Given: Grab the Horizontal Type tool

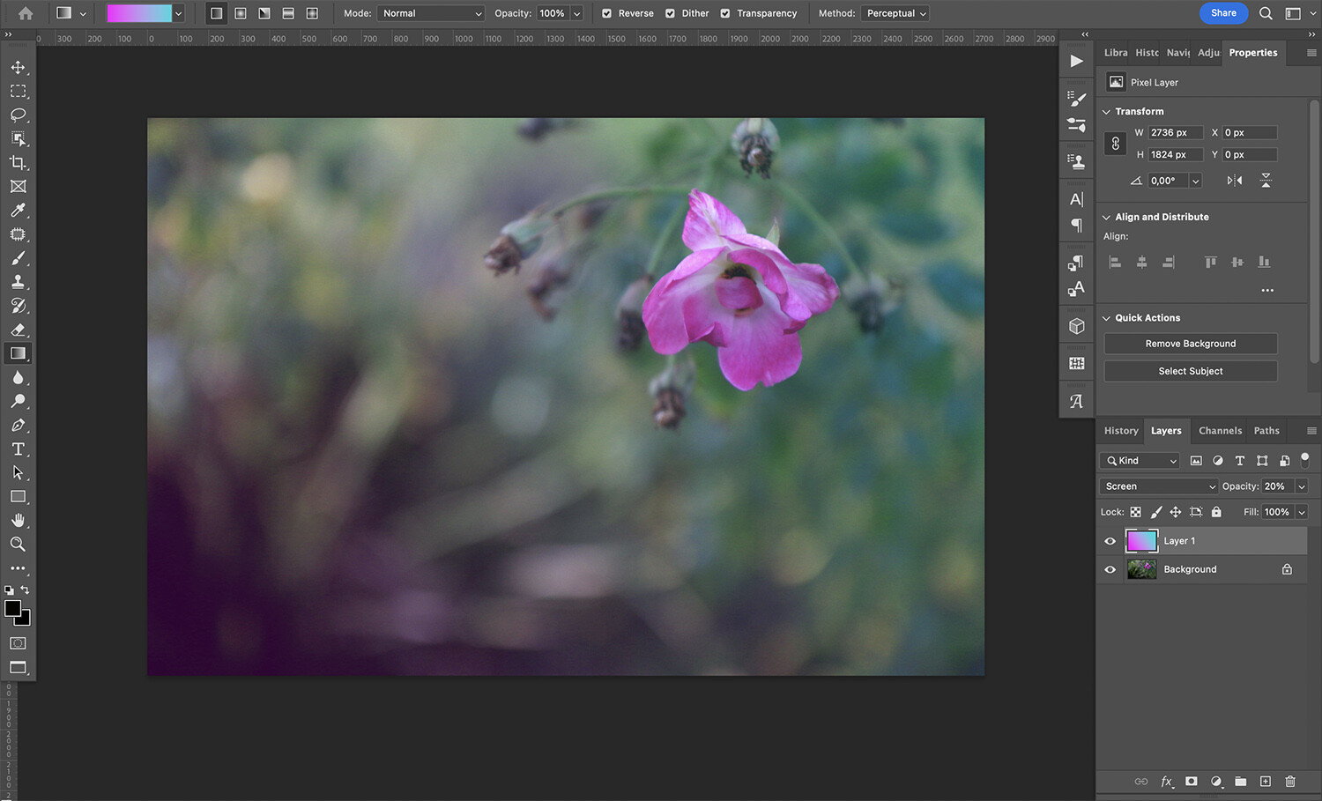Looking at the screenshot, I should (x=18, y=449).
